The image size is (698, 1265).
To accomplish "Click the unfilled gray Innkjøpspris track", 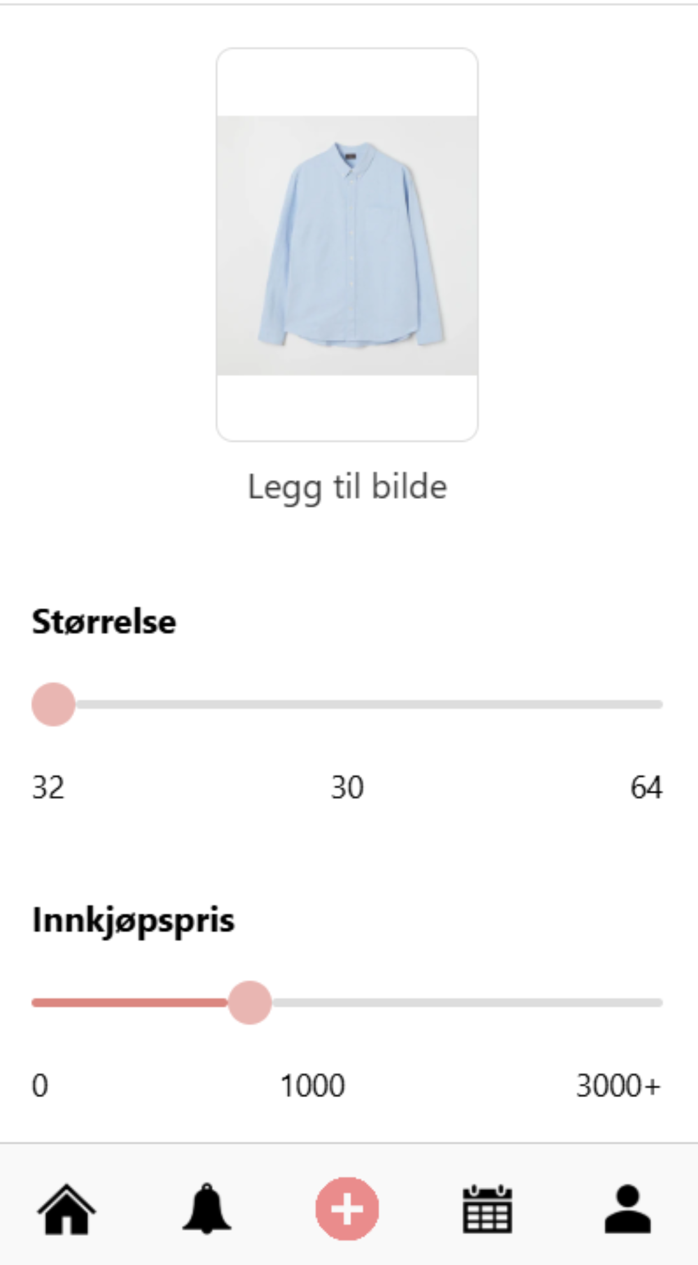I will pyautogui.click(x=467, y=1003).
